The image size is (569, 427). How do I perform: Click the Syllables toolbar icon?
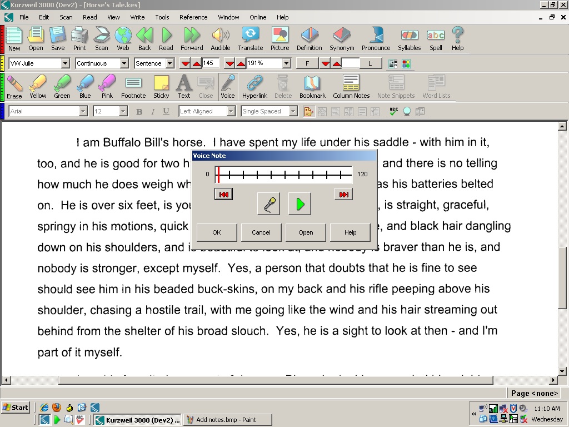pyautogui.click(x=409, y=36)
